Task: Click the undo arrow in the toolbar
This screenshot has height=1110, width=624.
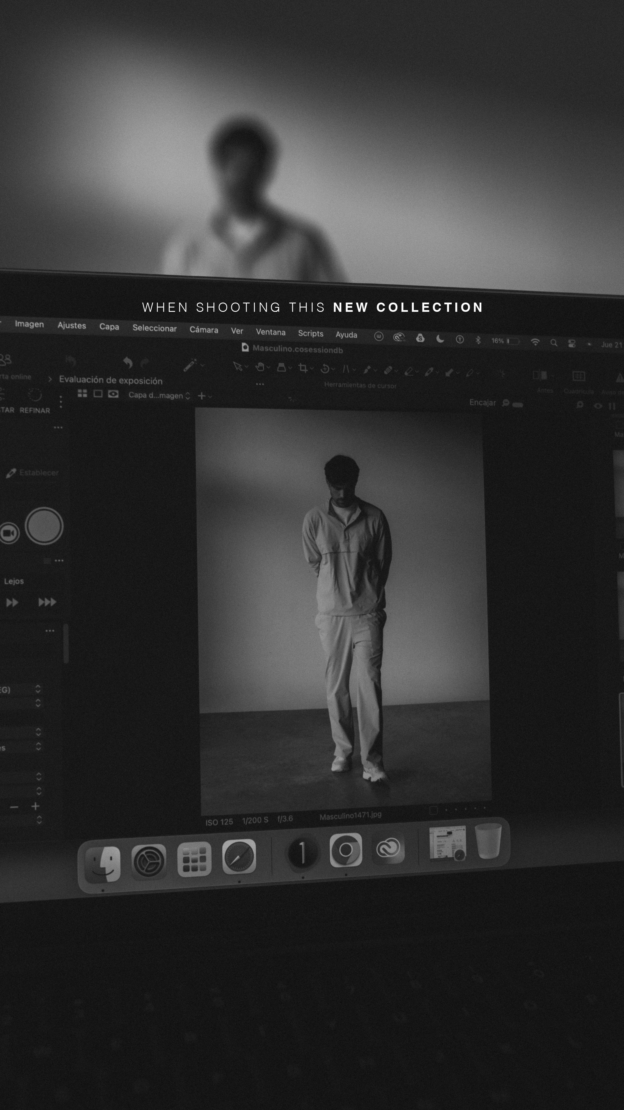Action: tap(128, 362)
